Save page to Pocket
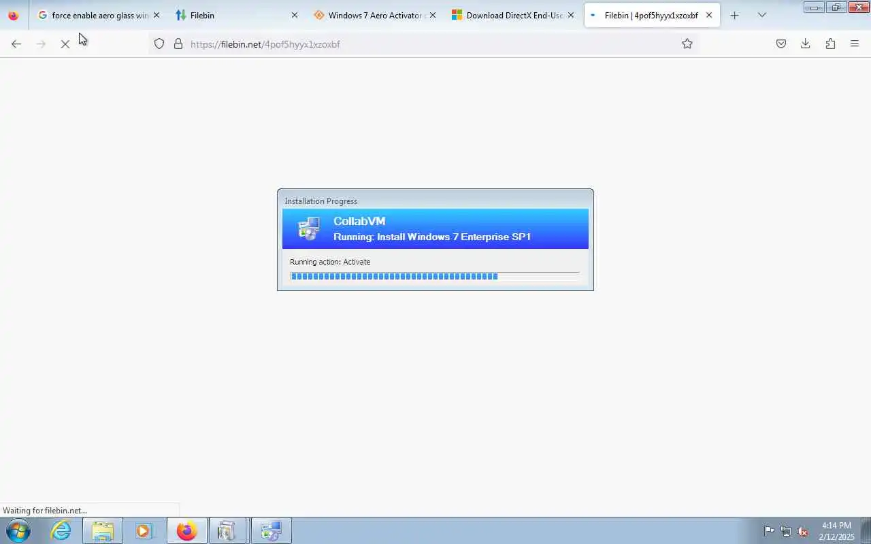The width and height of the screenshot is (871, 544). click(x=781, y=44)
